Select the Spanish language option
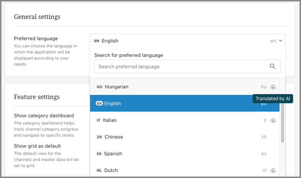The width and height of the screenshot is (301, 178). pyautogui.click(x=185, y=154)
